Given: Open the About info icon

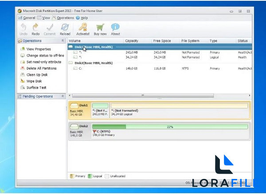Looking at the screenshot, I should click(115, 27).
